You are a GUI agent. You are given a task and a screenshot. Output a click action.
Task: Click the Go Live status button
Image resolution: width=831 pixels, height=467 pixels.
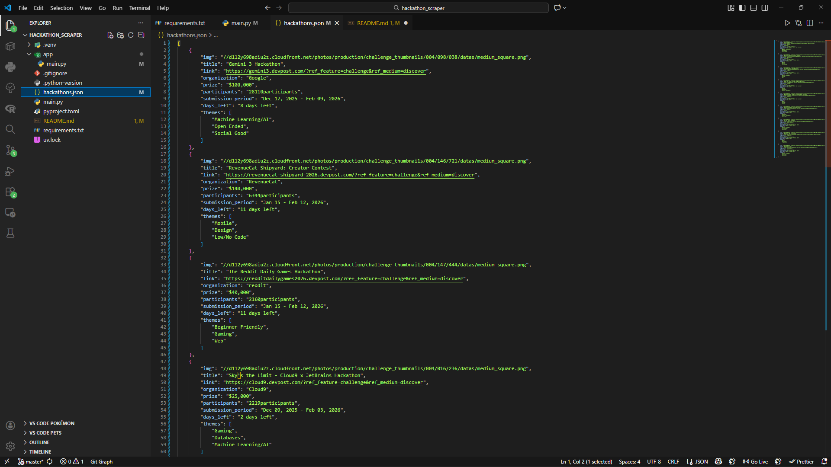click(755, 461)
